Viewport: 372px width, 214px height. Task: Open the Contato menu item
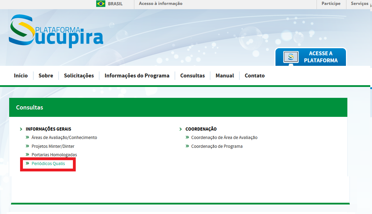coord(255,76)
